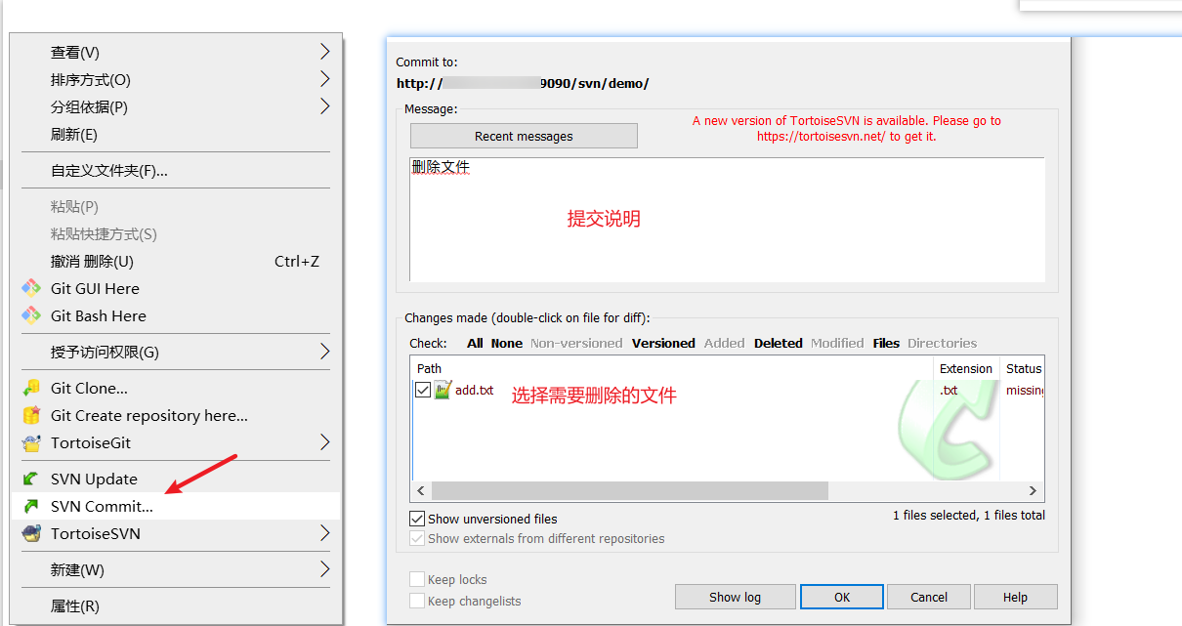
Task: Click the Versioned check filter
Action: tap(663, 343)
